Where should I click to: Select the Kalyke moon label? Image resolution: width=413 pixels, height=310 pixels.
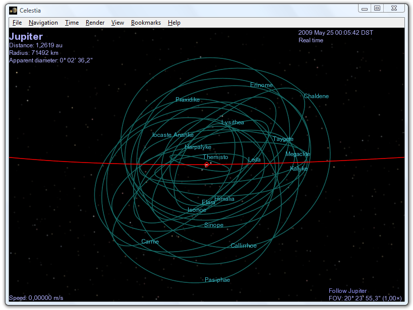coord(299,169)
